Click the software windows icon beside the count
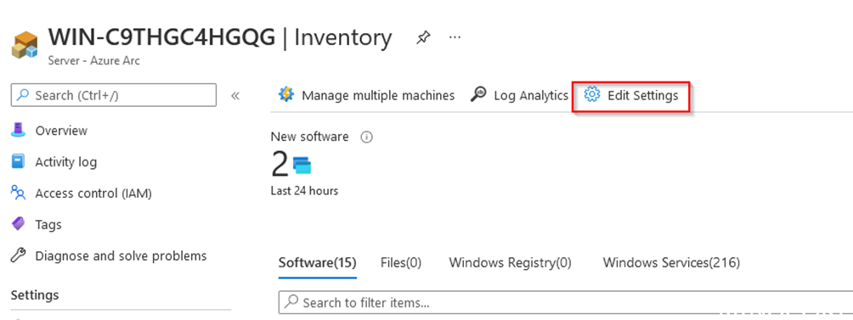The width and height of the screenshot is (853, 320). [302, 165]
